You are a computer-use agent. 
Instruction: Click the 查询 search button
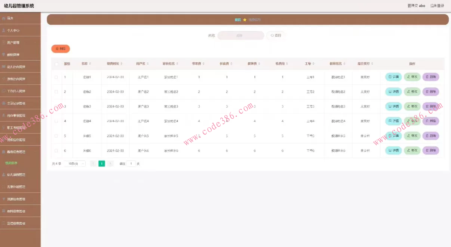click(x=276, y=36)
